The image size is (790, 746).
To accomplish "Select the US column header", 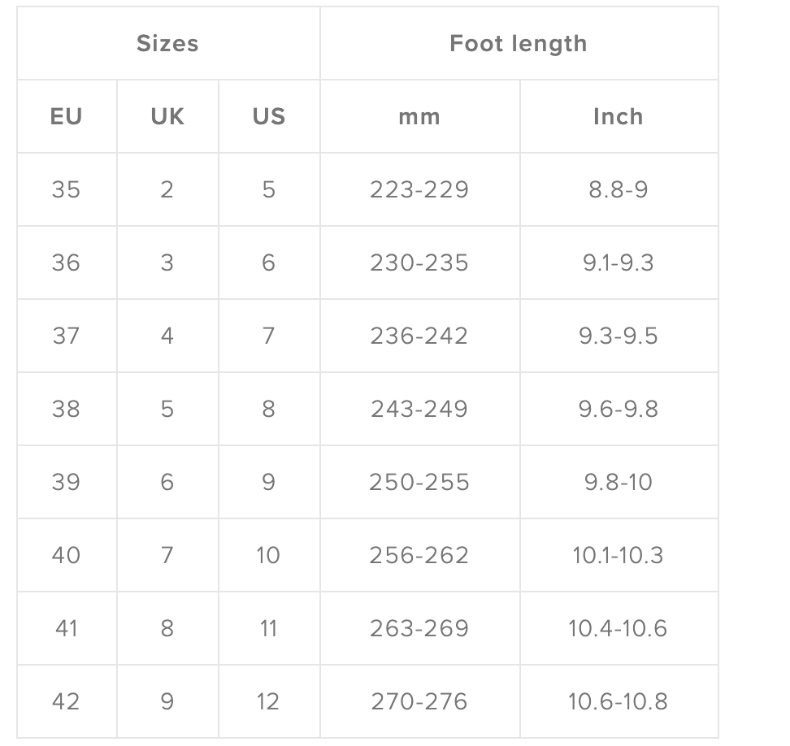I will click(269, 116).
